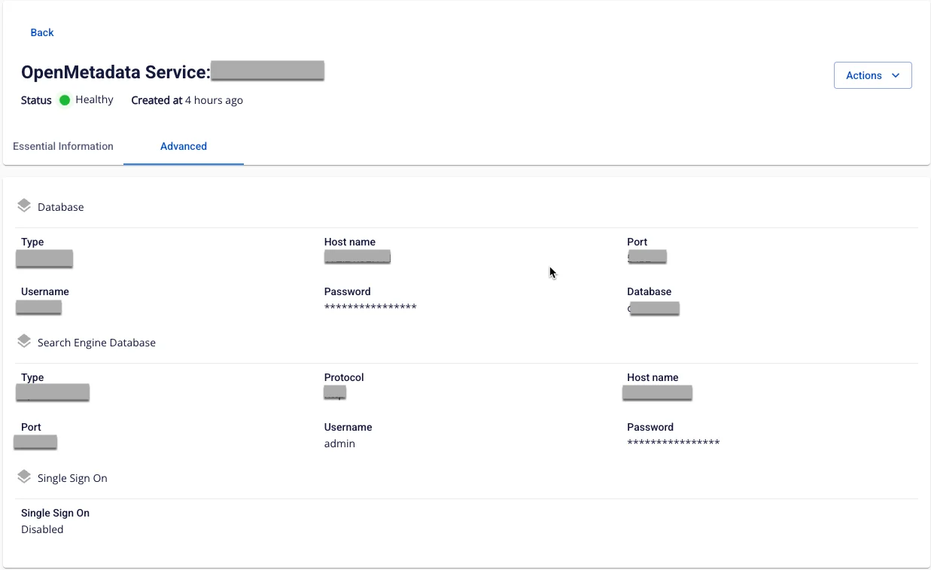Screen dimensions: 931x570
Task: Click the redacted service name in title
Action: pos(267,71)
